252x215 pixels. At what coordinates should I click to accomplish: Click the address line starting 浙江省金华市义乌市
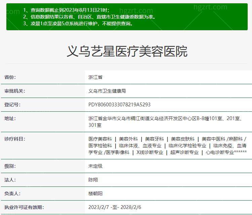tap(166, 118)
